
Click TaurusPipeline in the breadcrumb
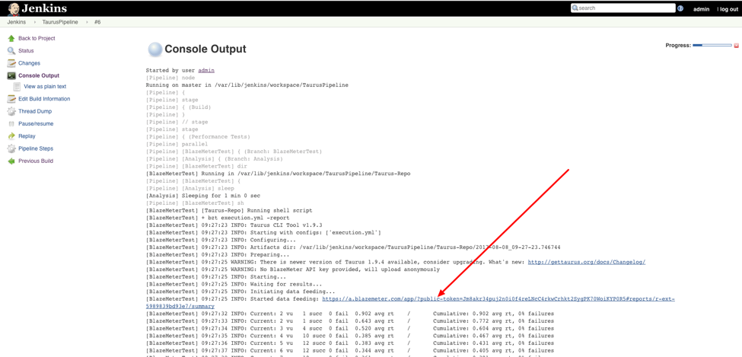click(x=60, y=22)
